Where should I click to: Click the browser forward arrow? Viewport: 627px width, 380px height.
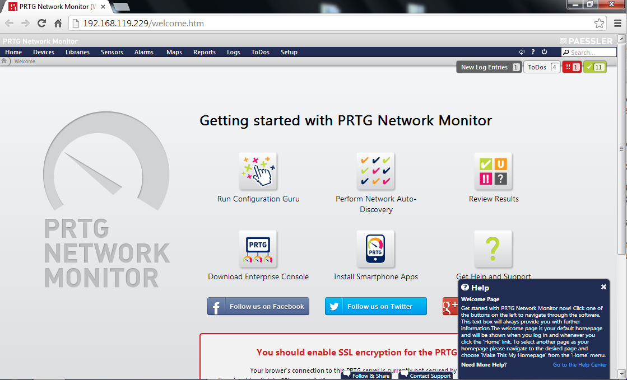tap(25, 23)
